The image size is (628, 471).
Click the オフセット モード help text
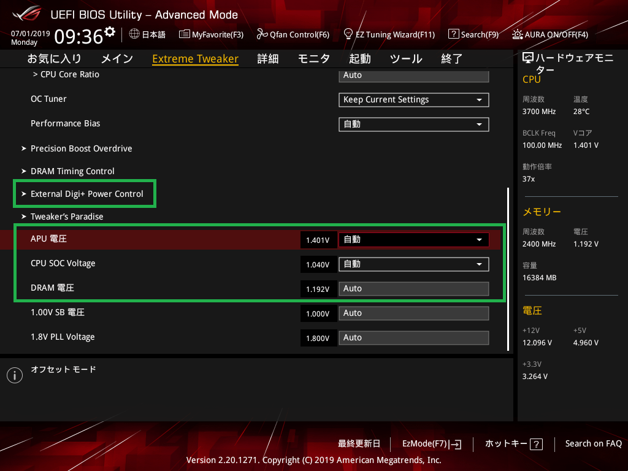click(63, 369)
